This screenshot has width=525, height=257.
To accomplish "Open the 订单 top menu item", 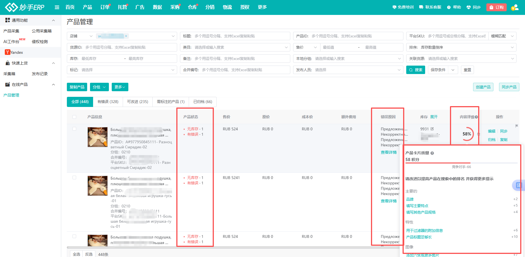I will point(105,7).
